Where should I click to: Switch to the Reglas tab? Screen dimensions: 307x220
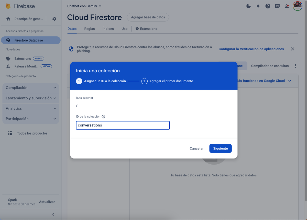pos(90,29)
